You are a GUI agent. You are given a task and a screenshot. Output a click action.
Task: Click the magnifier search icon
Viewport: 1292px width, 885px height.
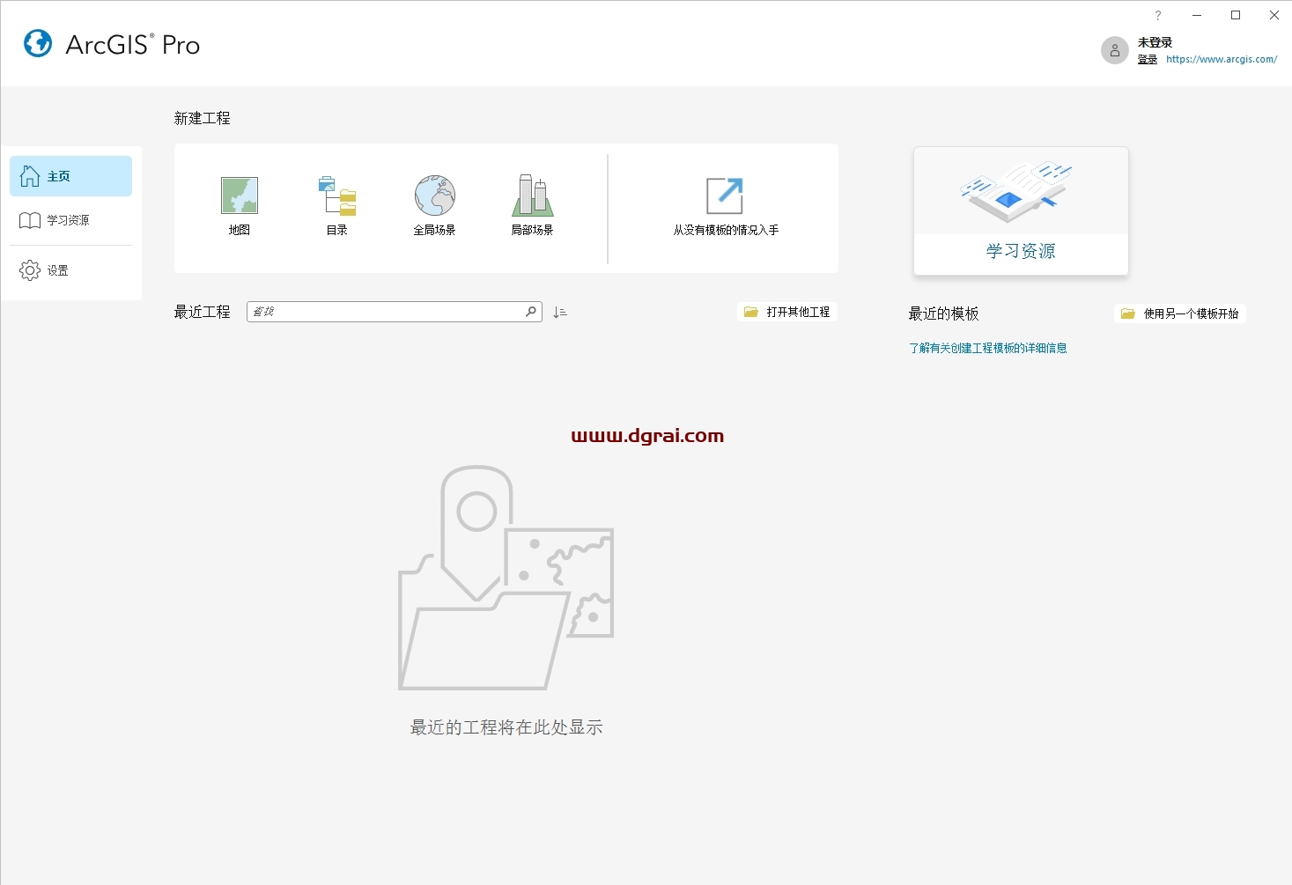point(531,312)
